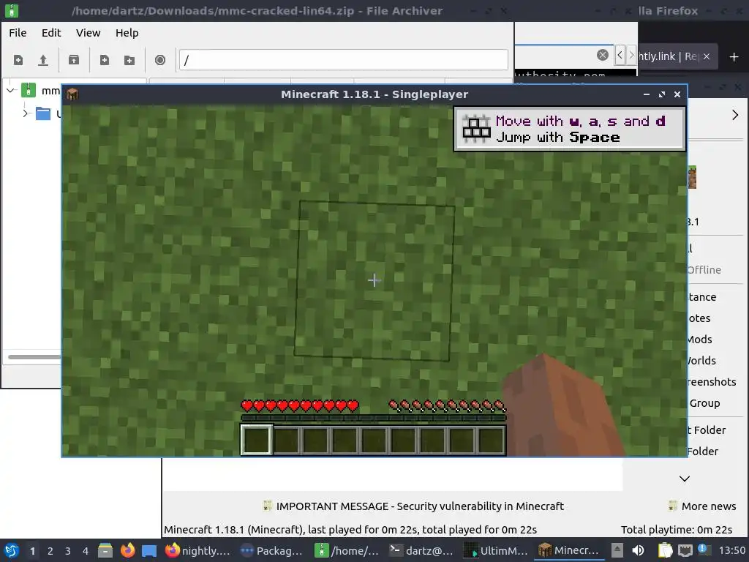Click the experience bar above the hotbar
The image size is (749, 562).
tap(374, 418)
